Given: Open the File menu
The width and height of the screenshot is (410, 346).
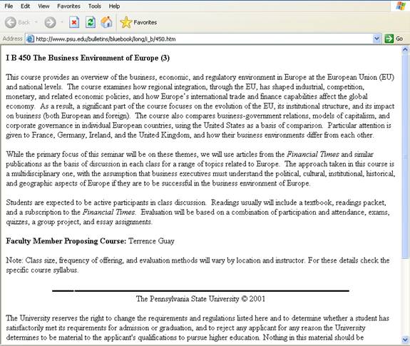Looking at the screenshot, I should point(9,6).
